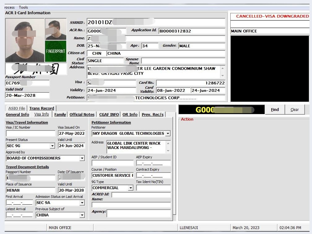Open the Tools menu

coord(23,7)
